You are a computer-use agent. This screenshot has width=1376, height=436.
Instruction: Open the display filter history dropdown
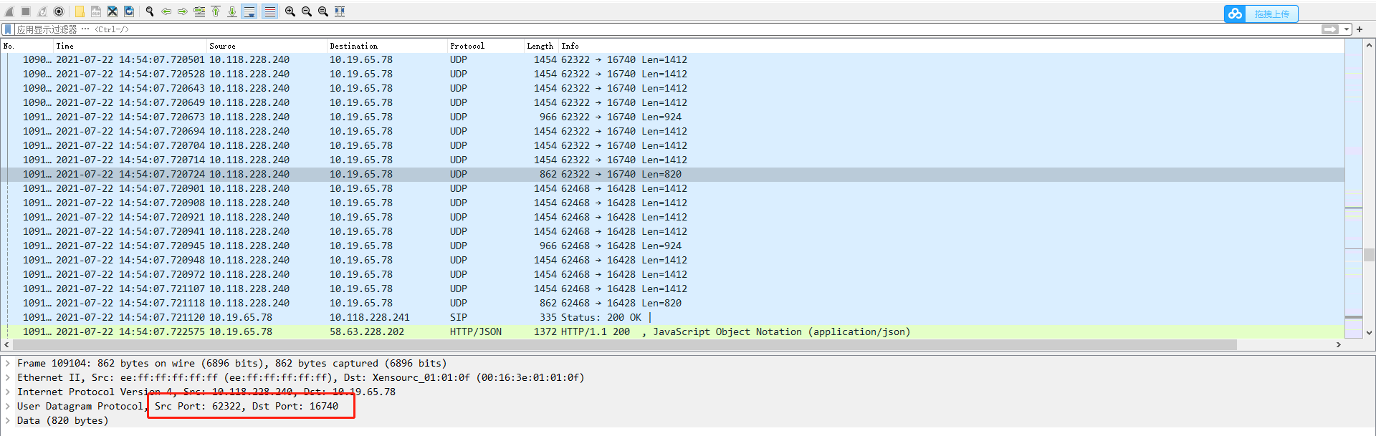coord(1347,29)
